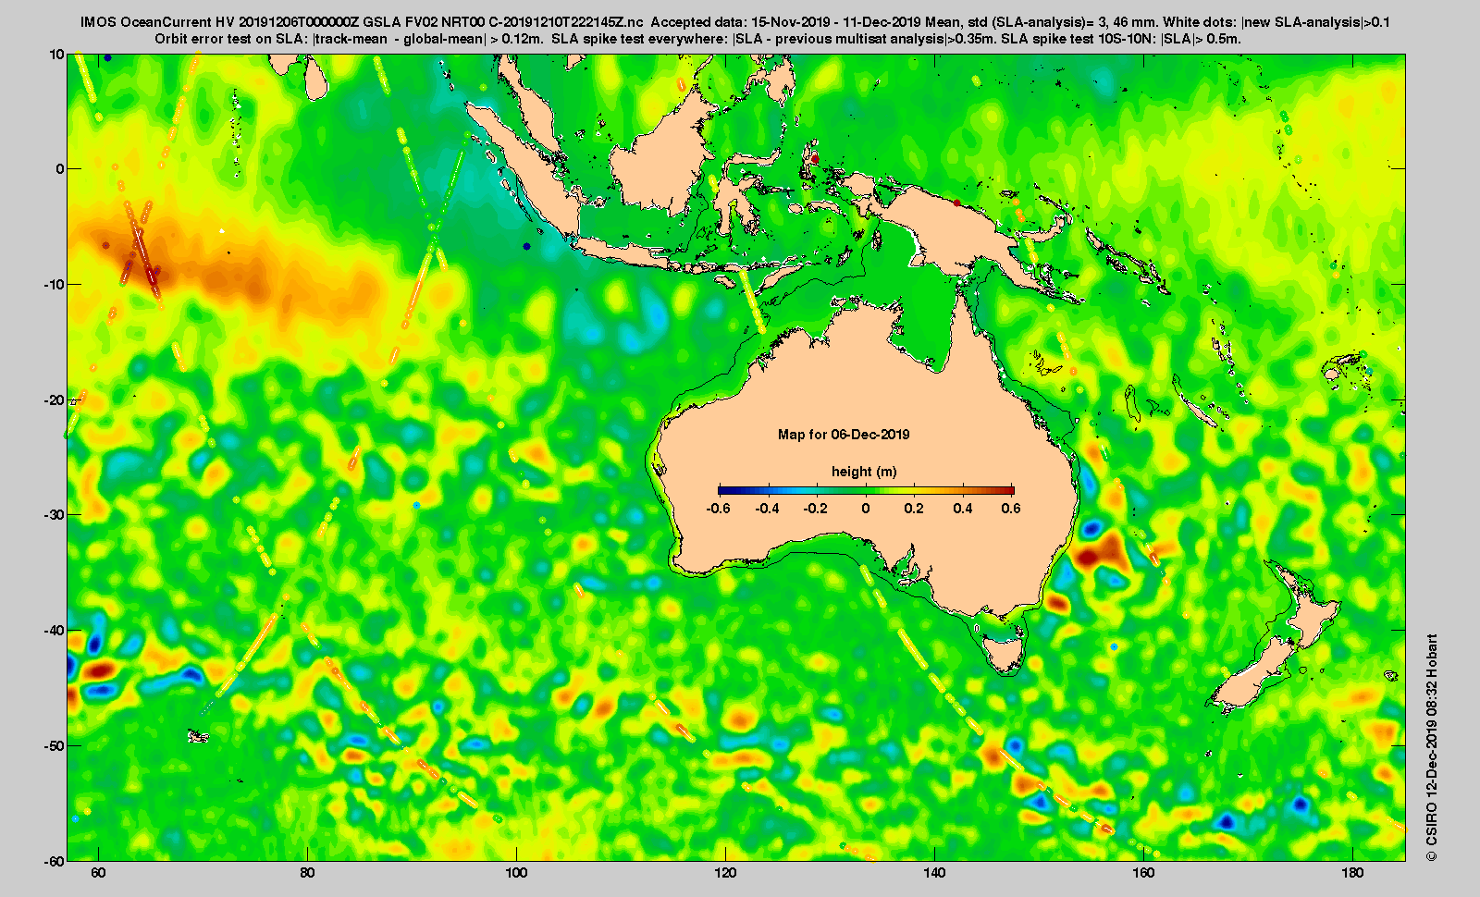The height and width of the screenshot is (897, 1480).
Task: Click the 'Orbit error test on SLA' subtitle line
Action: tap(698, 39)
